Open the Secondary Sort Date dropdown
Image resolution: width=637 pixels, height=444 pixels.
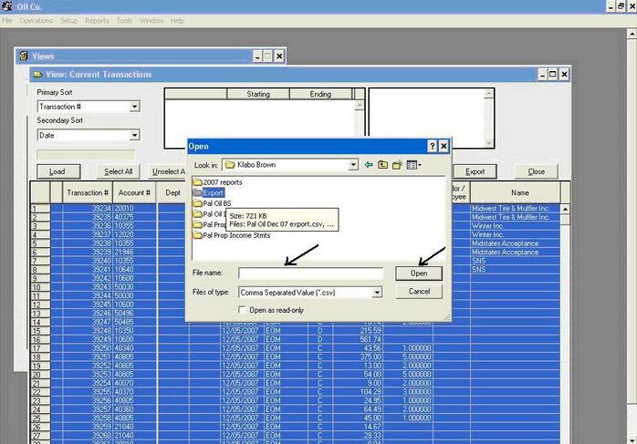coord(134,136)
